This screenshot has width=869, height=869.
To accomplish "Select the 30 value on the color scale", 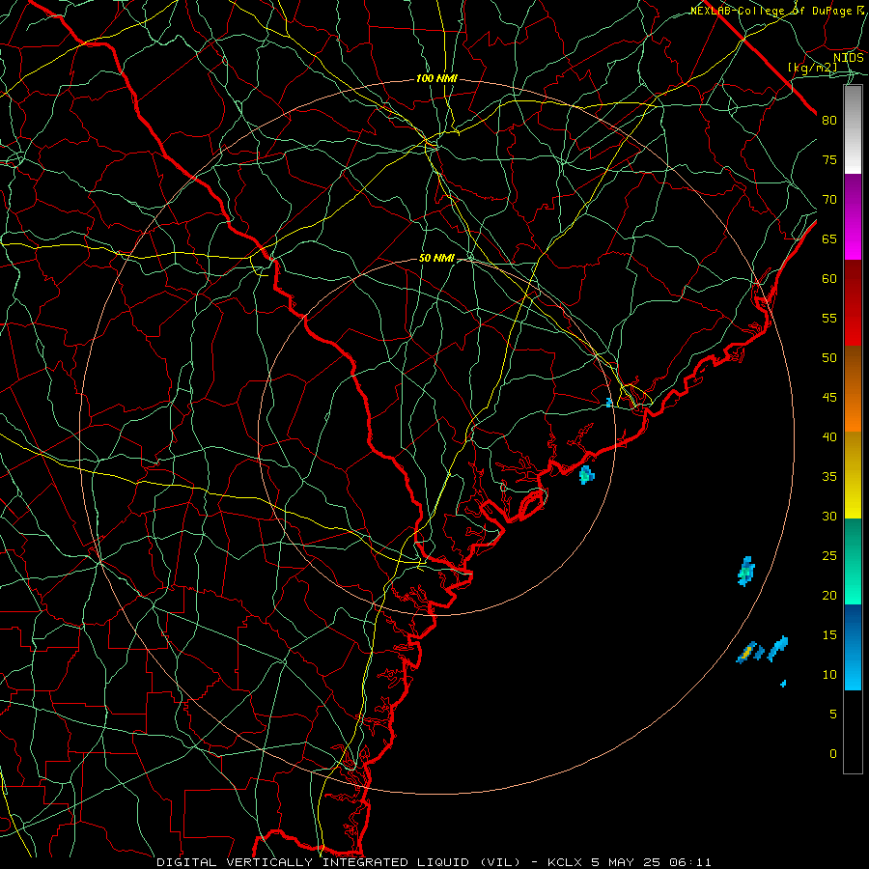I will pos(829,516).
